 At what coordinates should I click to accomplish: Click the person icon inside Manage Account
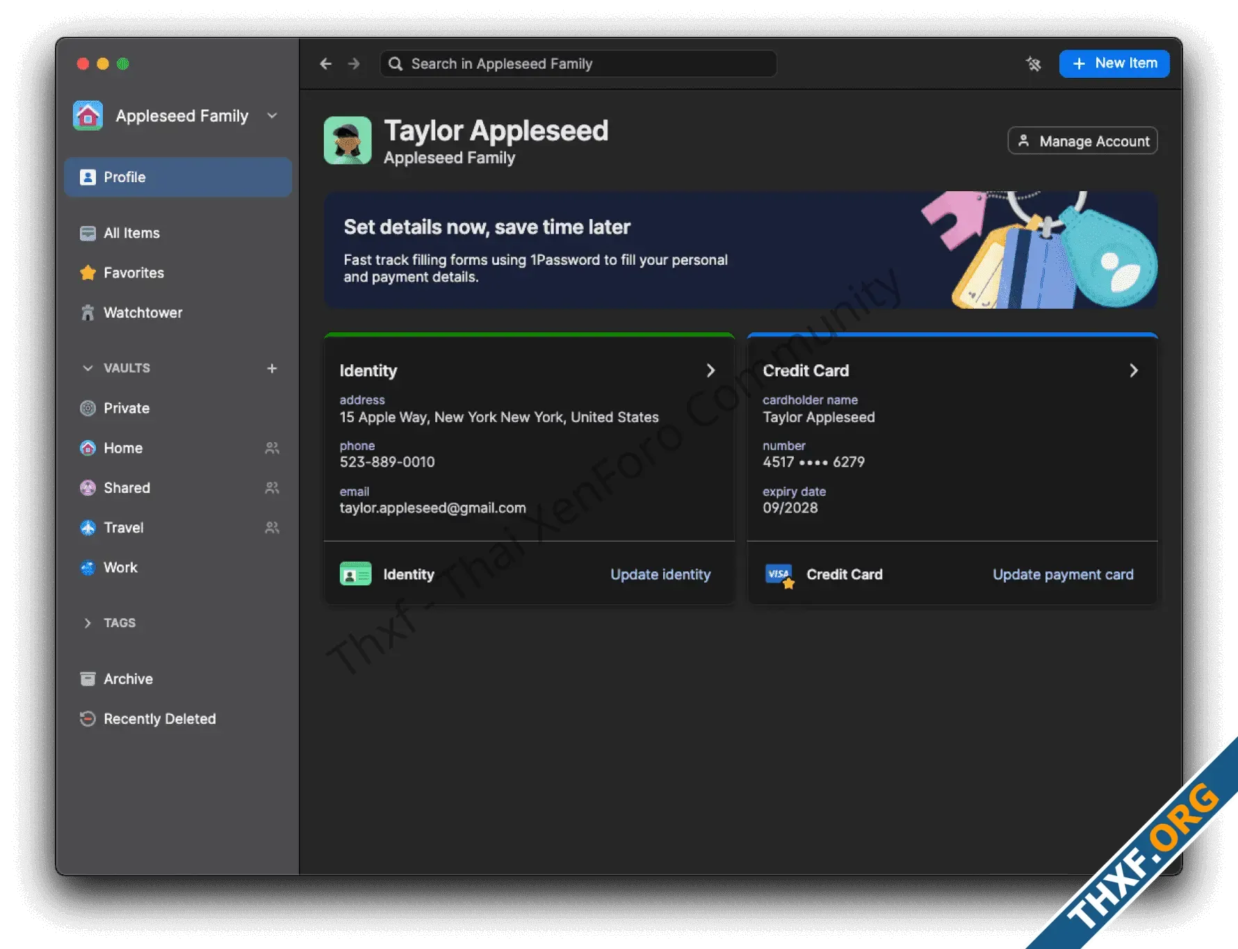[1024, 141]
